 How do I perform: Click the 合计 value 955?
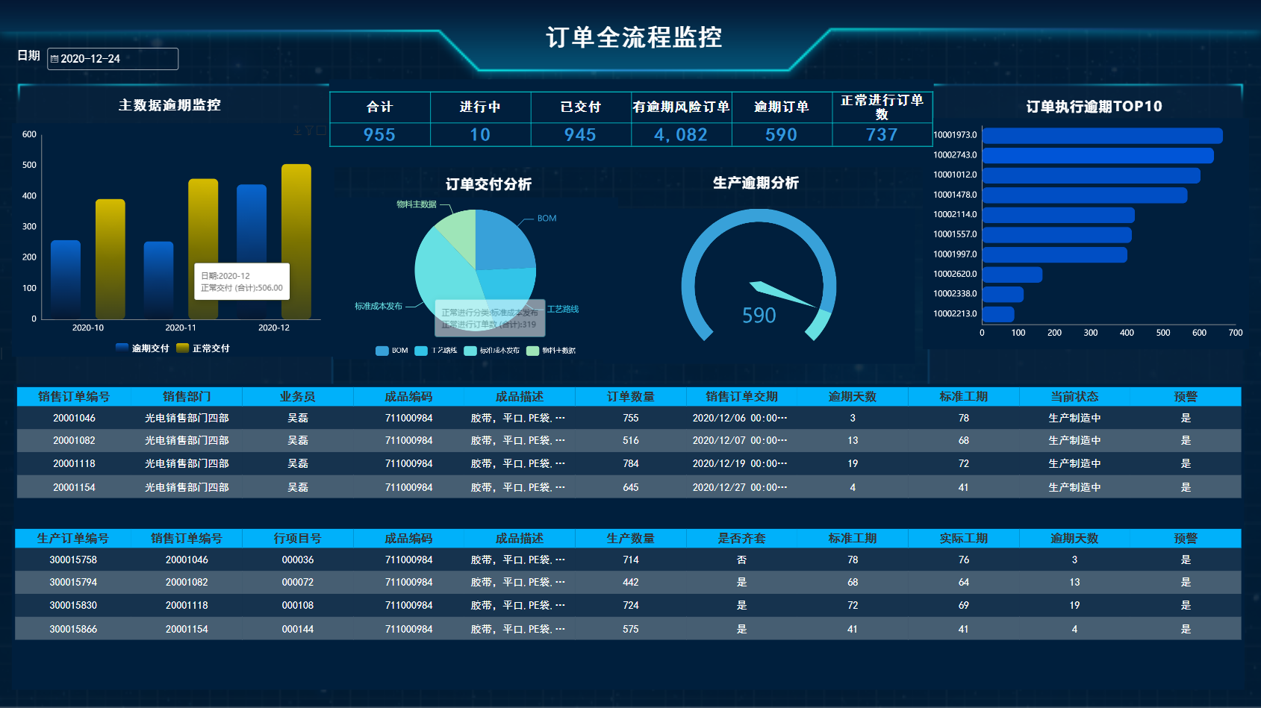tap(379, 135)
